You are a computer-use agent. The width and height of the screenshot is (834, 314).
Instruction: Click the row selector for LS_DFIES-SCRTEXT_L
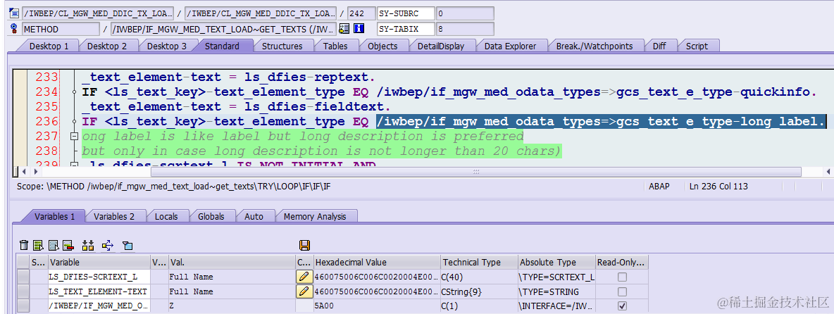point(23,277)
